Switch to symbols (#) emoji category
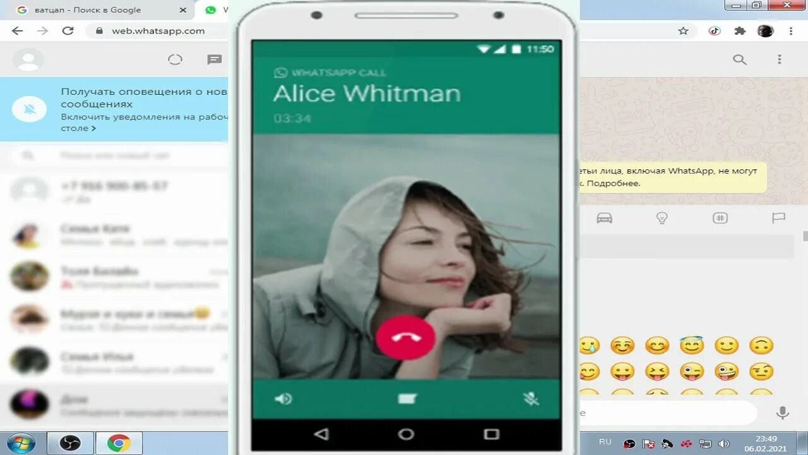Screen dimensions: 808x455 click(x=720, y=218)
